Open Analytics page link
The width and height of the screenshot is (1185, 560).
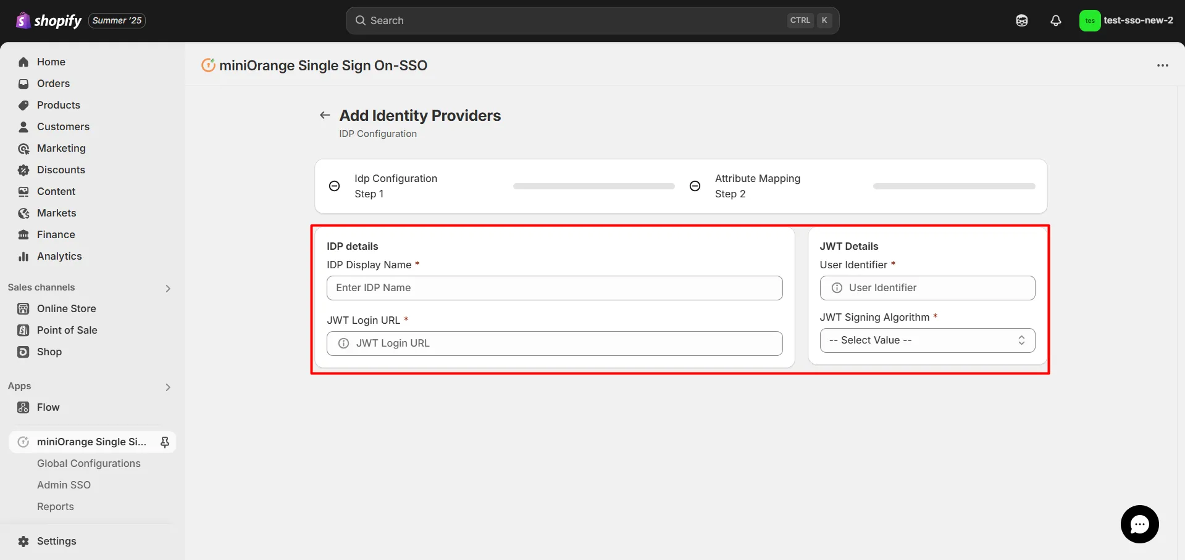[59, 256]
